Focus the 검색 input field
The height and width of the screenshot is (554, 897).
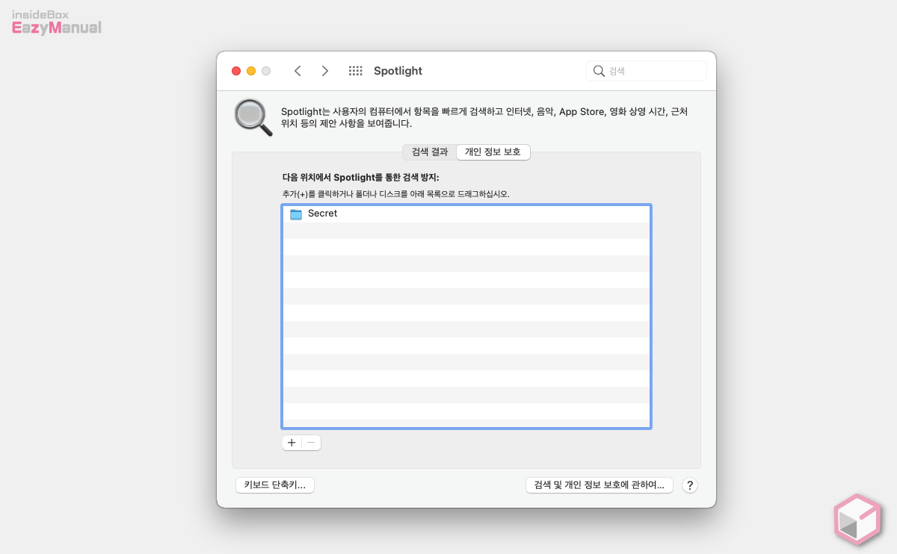[x=647, y=71]
